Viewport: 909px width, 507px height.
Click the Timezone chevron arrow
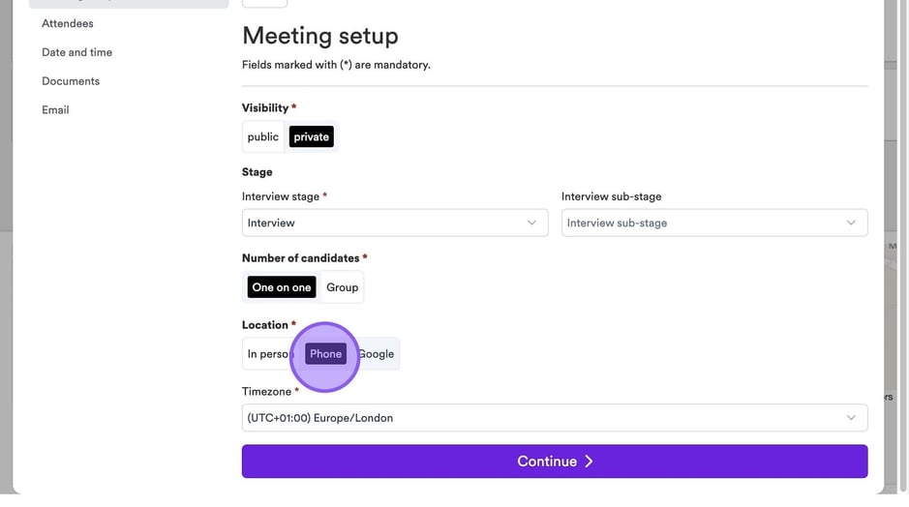pyautogui.click(x=851, y=418)
